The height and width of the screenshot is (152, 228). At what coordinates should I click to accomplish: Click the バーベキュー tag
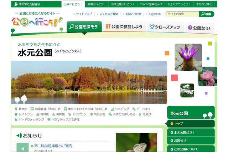click(x=143, y=109)
